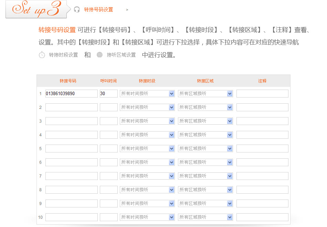This screenshot has width=327, height=227.
Task: Expand row 10 转接时段 dropdown
Action: point(147,217)
